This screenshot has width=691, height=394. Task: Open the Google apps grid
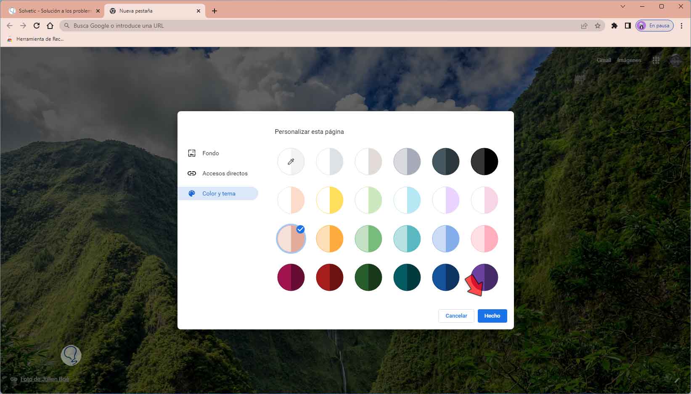[656, 60]
